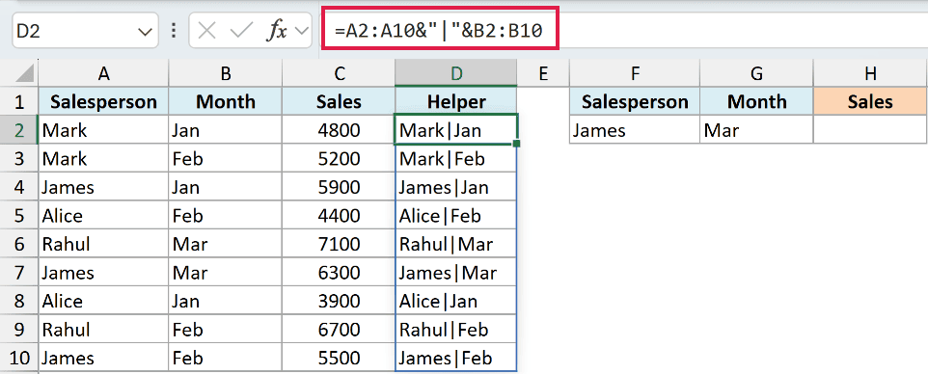Click the Month header in column G

(756, 102)
